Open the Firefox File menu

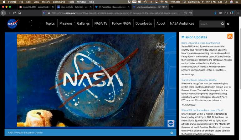point(21,2)
